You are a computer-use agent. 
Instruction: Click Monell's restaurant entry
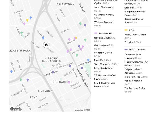coord(102,60)
